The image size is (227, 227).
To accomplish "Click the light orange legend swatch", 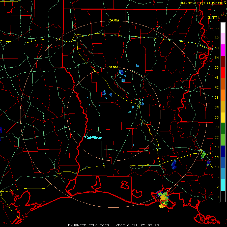I will pyautogui.click(x=223, y=95).
